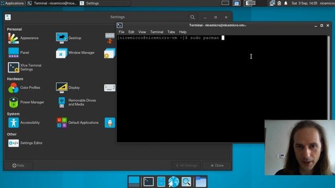Open Power Manager settings
Screen dimensions: 335x188
[26, 102]
